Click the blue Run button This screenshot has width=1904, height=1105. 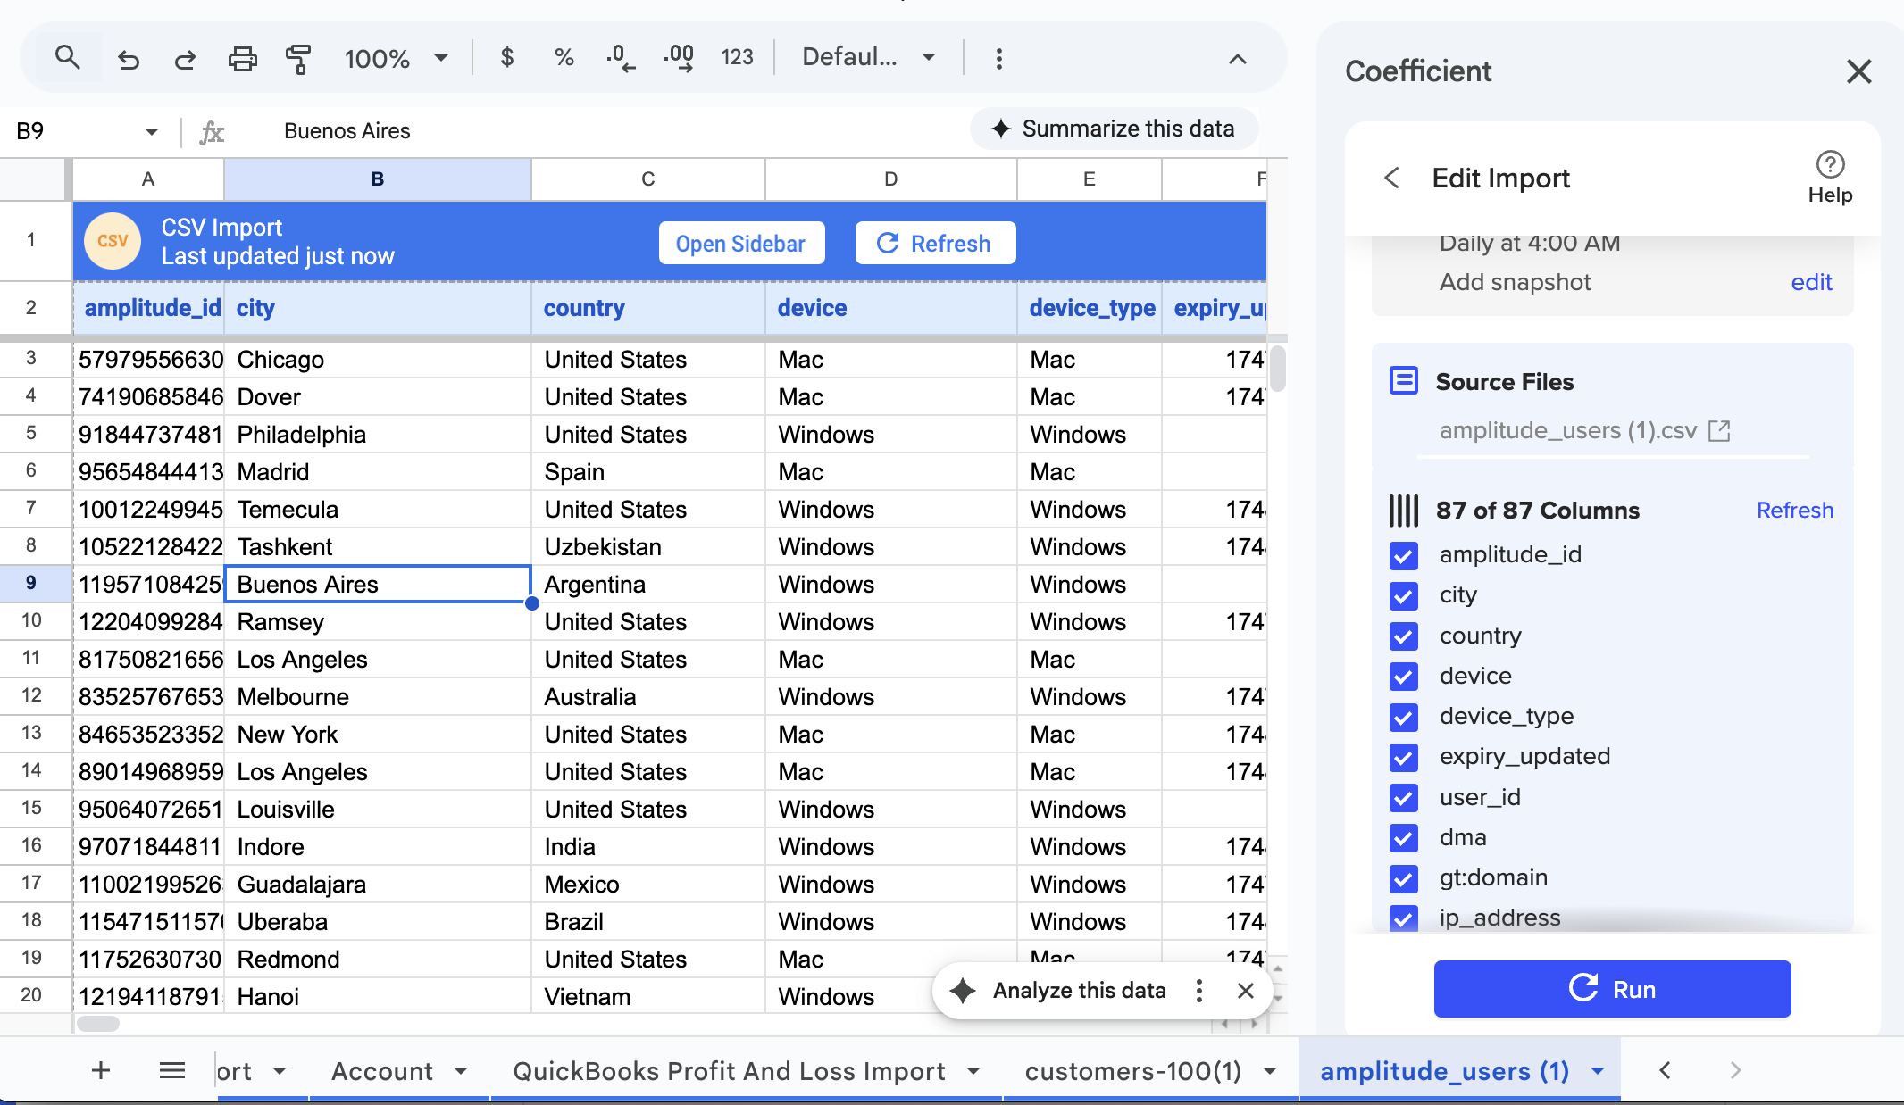point(1612,989)
